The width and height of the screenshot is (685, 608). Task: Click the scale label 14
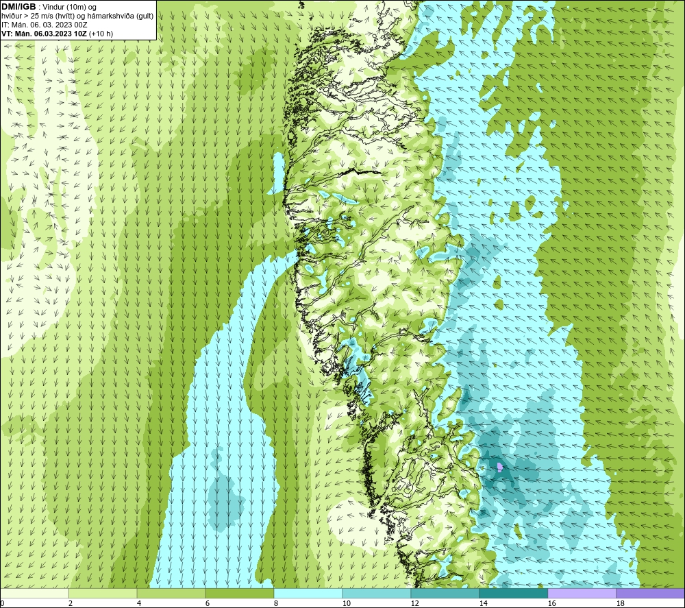(483, 604)
